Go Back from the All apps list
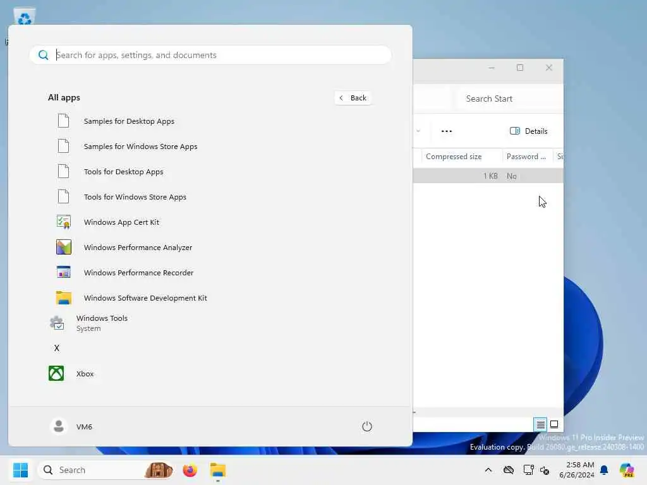Image resolution: width=647 pixels, height=485 pixels. point(353,98)
